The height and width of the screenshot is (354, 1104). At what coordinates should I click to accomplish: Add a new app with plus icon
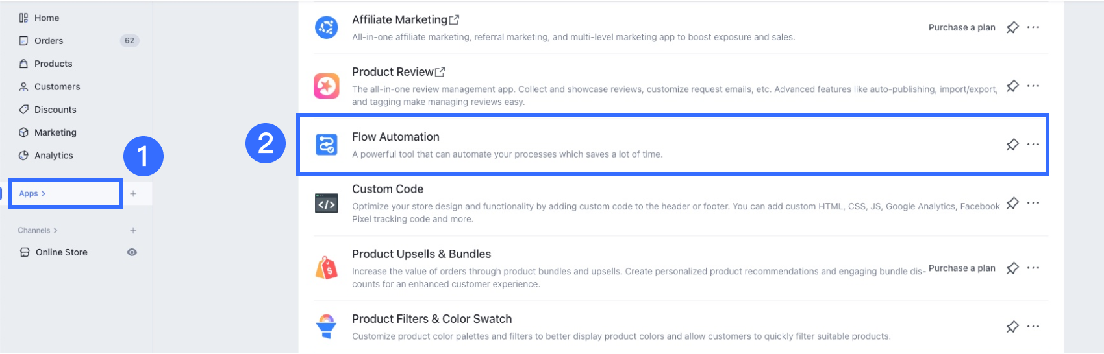(x=133, y=193)
